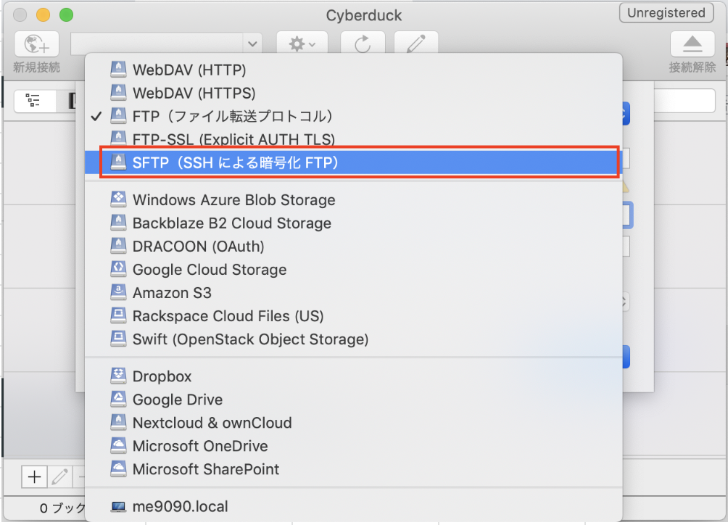The width and height of the screenshot is (728, 525).
Task: Click the Unregistered button
Action: (x=666, y=13)
